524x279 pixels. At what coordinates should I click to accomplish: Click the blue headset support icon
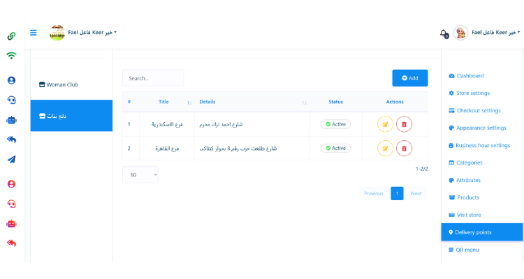pos(11,100)
